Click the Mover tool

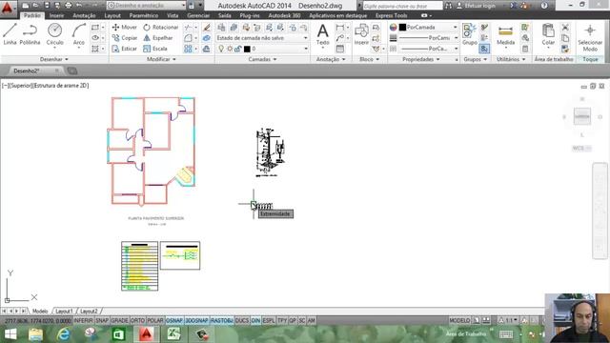pos(124,28)
